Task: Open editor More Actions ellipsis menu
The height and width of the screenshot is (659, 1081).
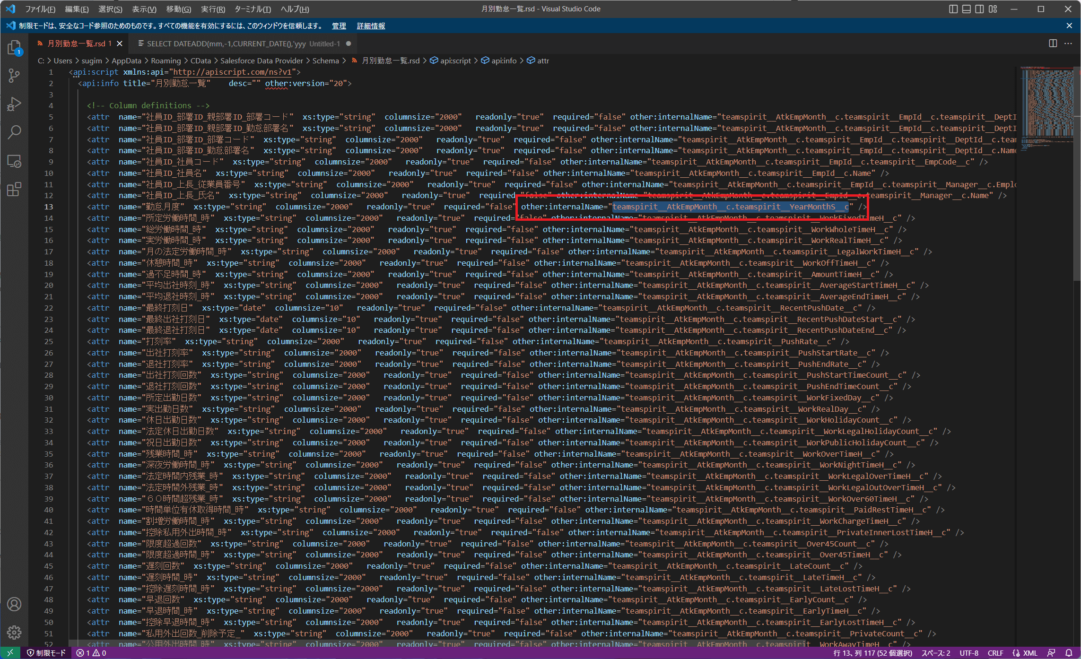Action: point(1068,43)
